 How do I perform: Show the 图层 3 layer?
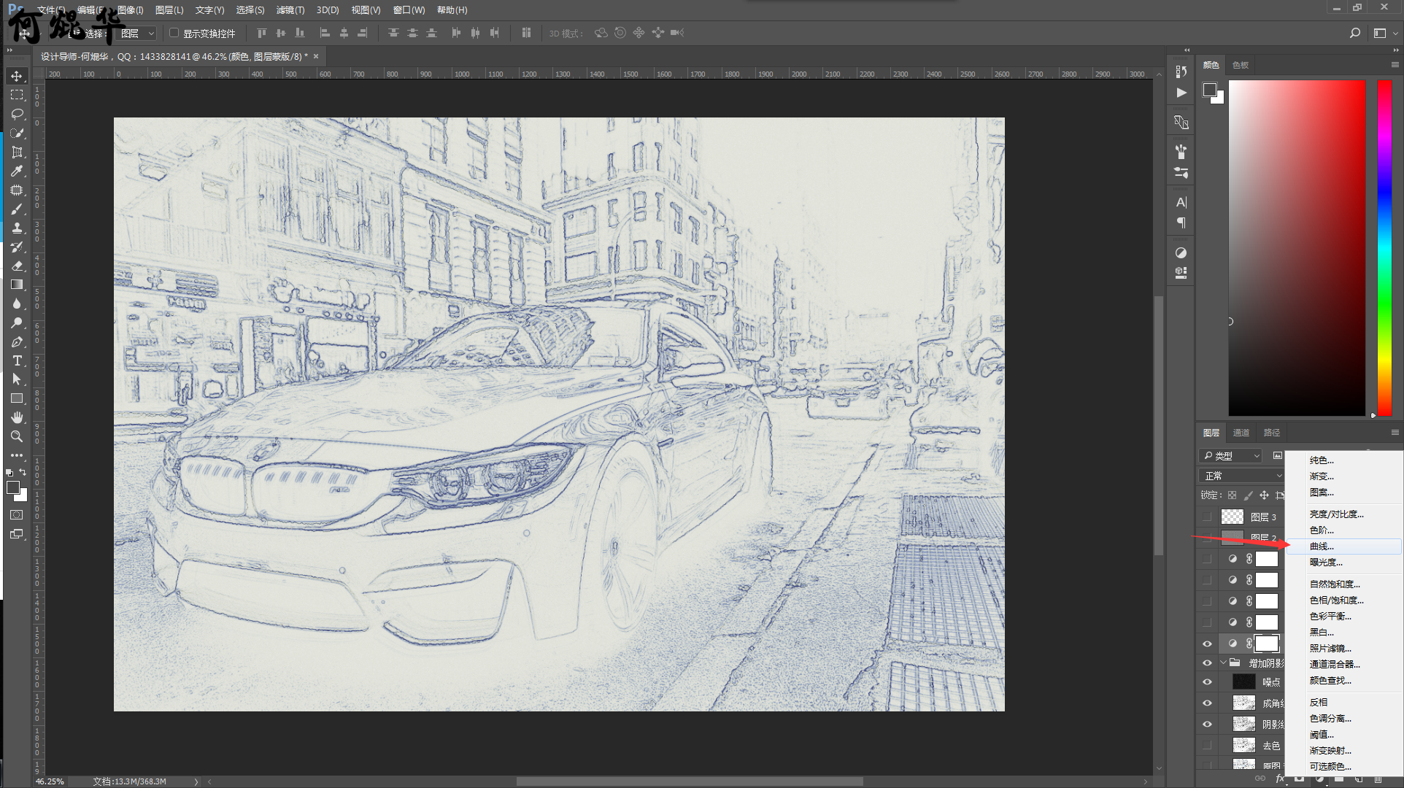(1207, 517)
